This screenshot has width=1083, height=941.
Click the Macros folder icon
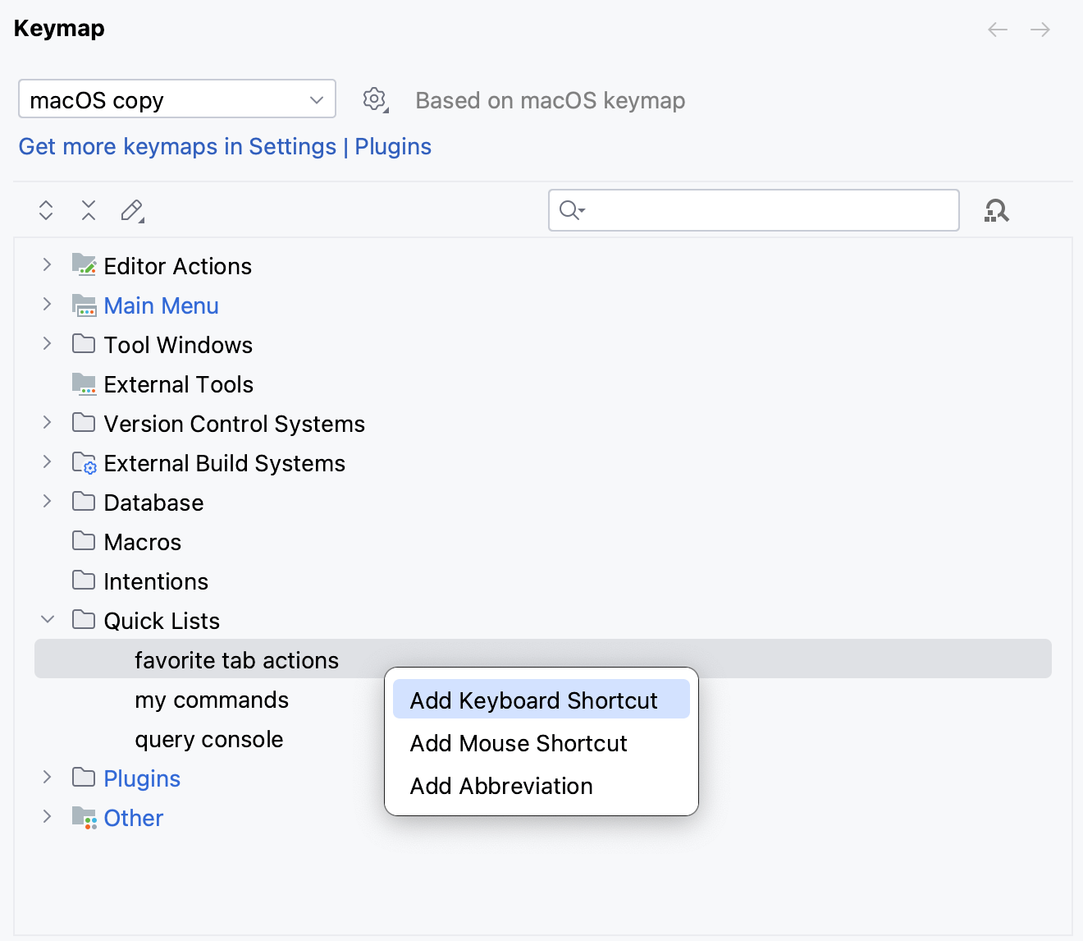(85, 541)
